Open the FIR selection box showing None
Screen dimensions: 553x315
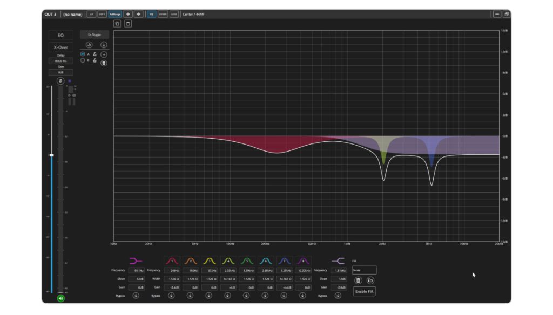pyautogui.click(x=365, y=270)
